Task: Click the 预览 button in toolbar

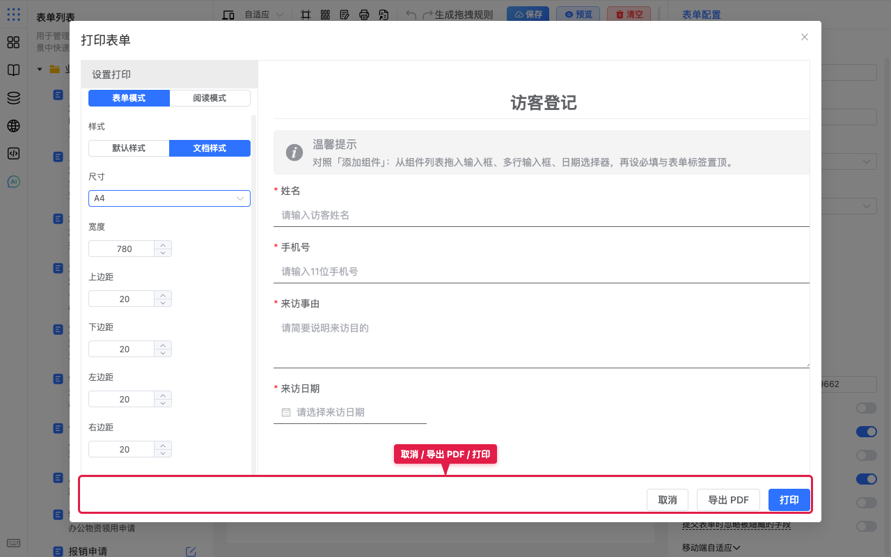Action: [578, 15]
